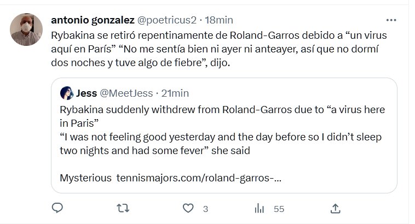Click the retweet arrows icon
Image resolution: width=415 pixels, height=224 pixels.
tap(124, 208)
